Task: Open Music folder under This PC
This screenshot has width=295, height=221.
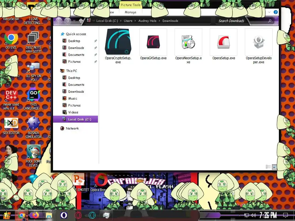Action: click(x=73, y=98)
